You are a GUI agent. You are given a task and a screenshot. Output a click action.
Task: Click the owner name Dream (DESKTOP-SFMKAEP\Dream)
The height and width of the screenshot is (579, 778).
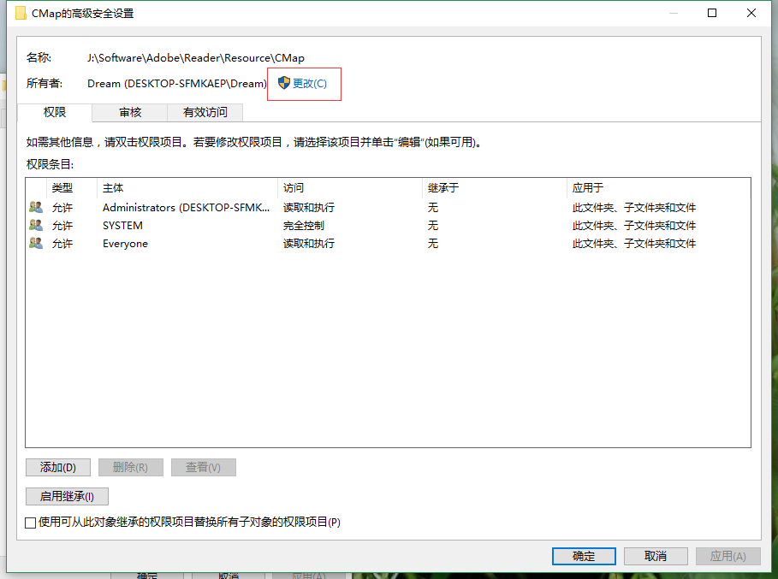[176, 83]
